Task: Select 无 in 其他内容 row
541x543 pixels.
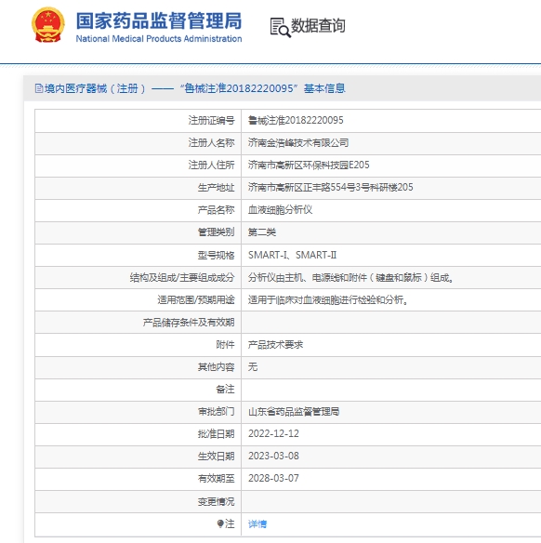Action: coord(253,367)
